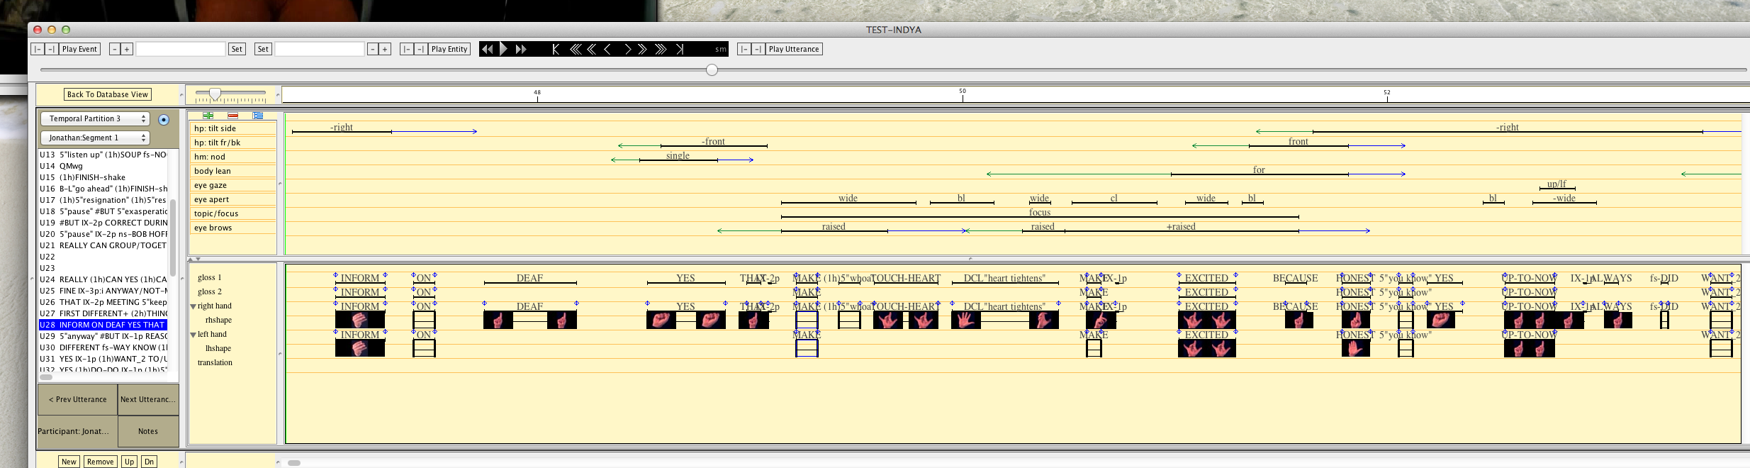Screen dimensions: 1750x468
Task: Select the eye brows field row
Action: 232,228
